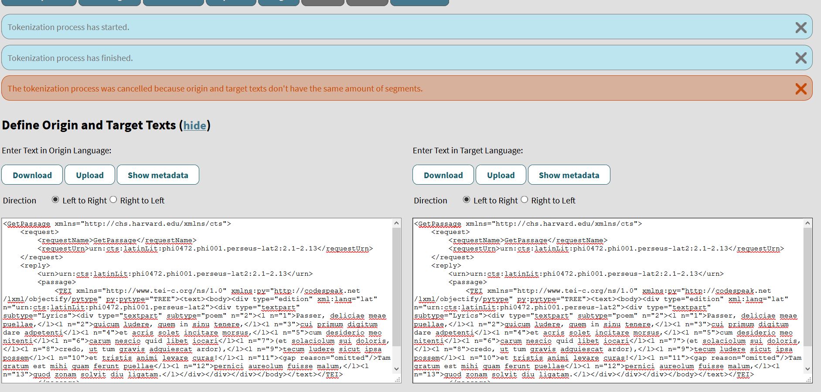Select Right to Left direction for target text
The height and width of the screenshot is (392, 821).
click(525, 199)
